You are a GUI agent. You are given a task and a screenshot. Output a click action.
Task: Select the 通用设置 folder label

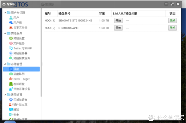[x=17, y=95]
